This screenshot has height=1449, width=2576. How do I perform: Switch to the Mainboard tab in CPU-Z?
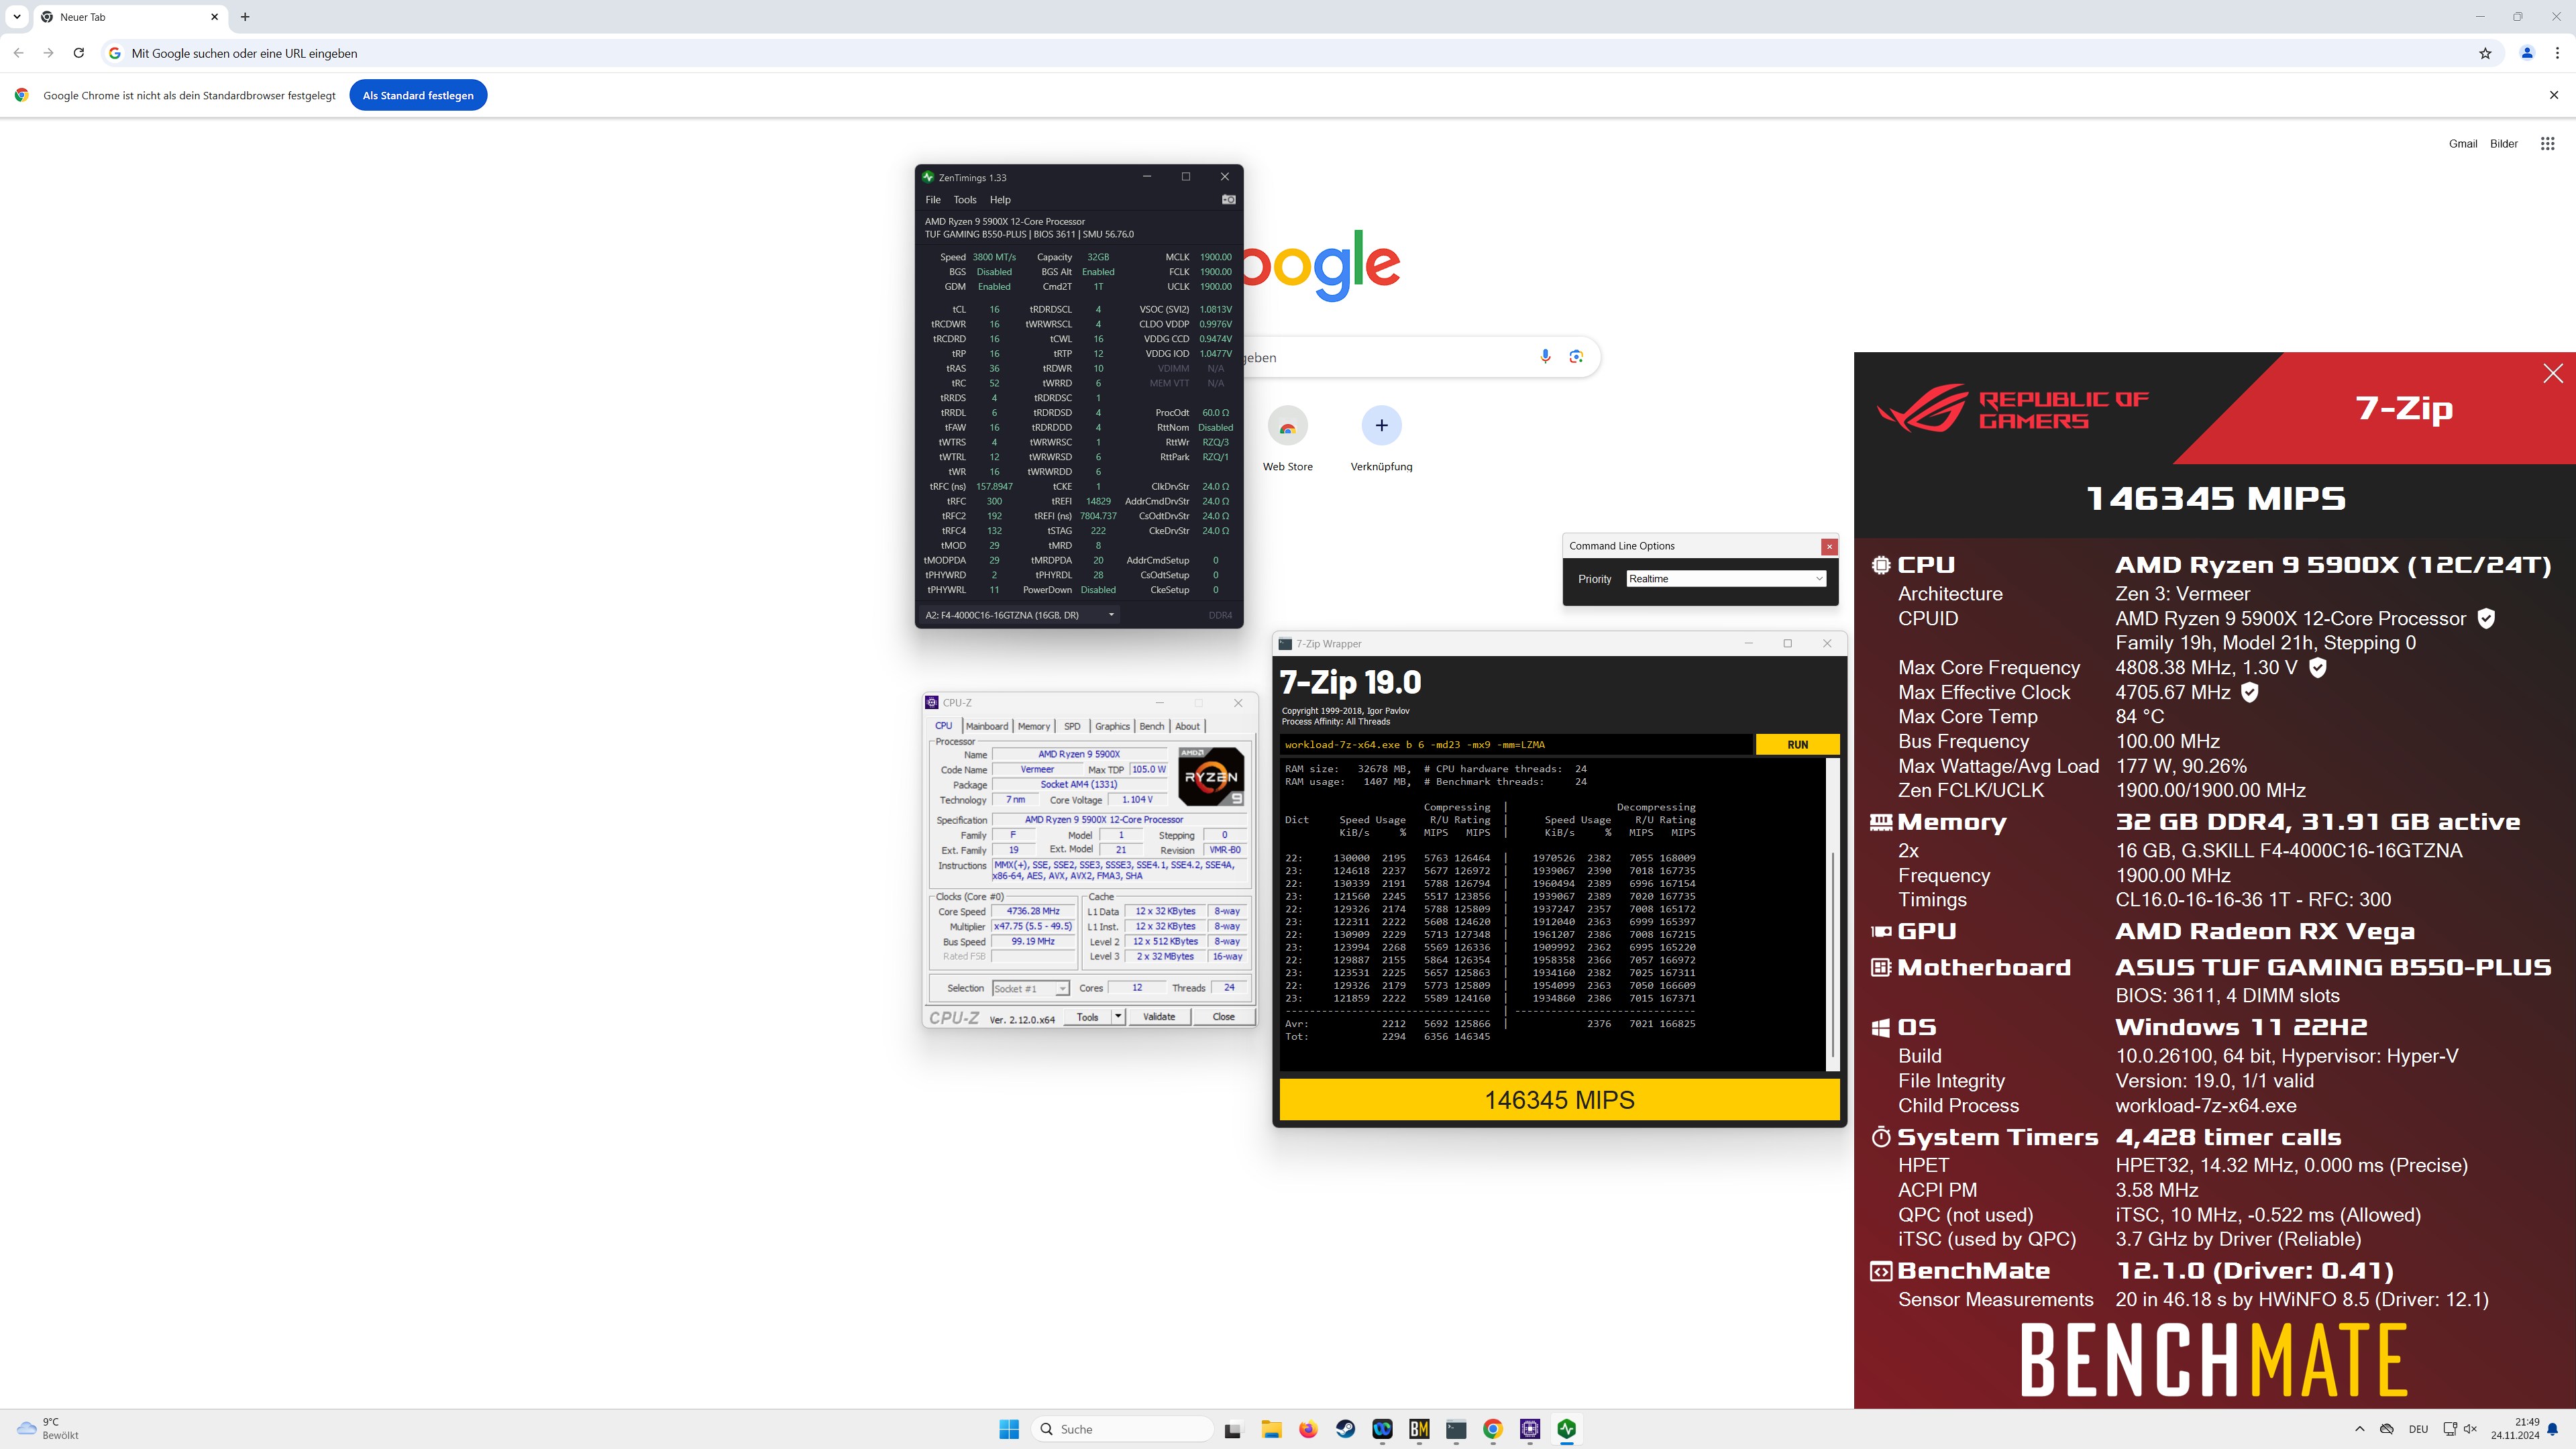(987, 726)
